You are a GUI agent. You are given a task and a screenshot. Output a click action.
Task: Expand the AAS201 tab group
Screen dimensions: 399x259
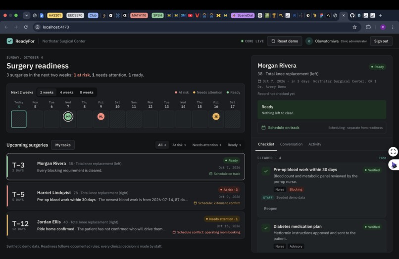(55, 15)
